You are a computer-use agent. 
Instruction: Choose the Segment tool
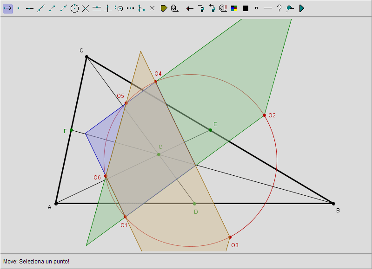[52, 8]
